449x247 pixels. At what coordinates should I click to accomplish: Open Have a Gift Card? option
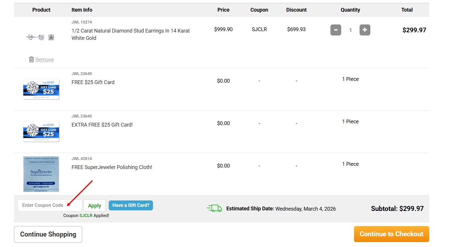click(x=131, y=205)
